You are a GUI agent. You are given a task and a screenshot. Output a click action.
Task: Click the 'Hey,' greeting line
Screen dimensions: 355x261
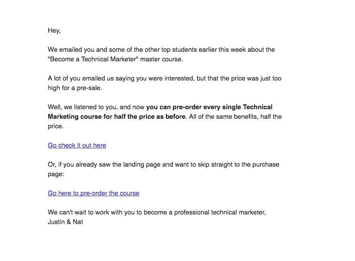[x=54, y=30]
